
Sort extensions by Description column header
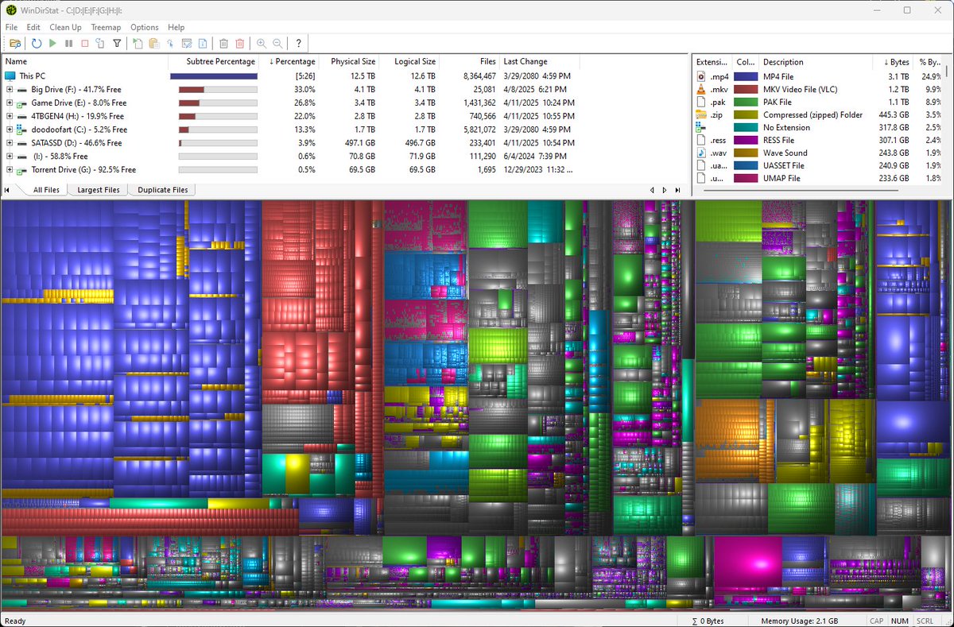click(815, 62)
